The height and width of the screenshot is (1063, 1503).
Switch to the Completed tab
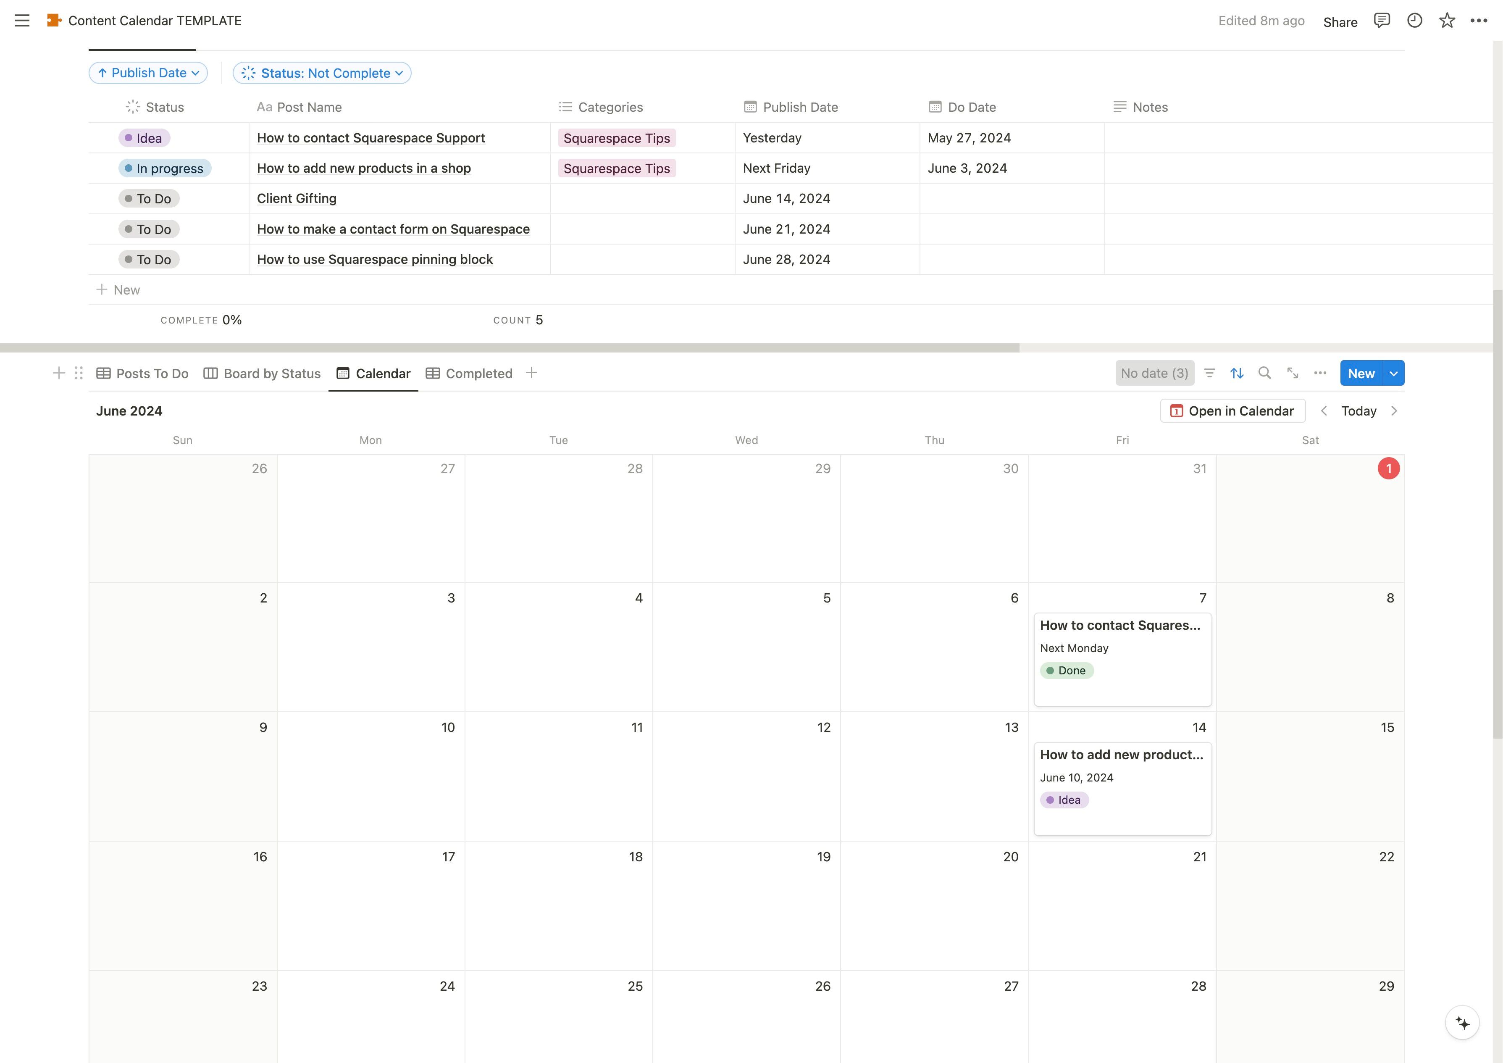(x=469, y=374)
